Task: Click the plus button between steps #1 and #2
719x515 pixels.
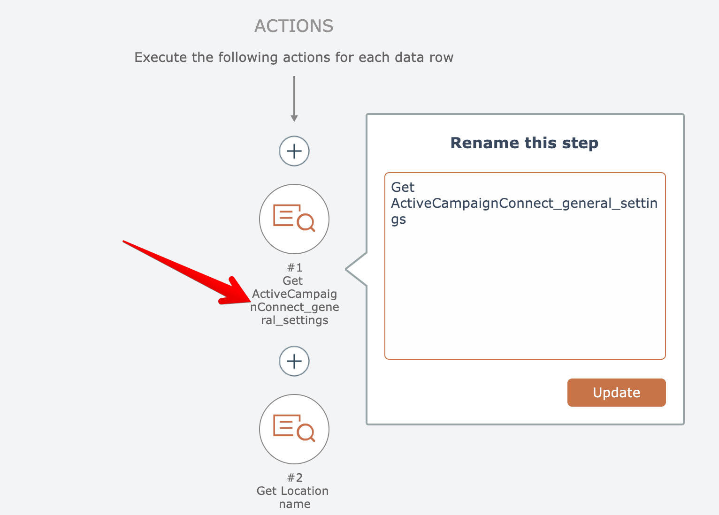Action: coord(294,361)
